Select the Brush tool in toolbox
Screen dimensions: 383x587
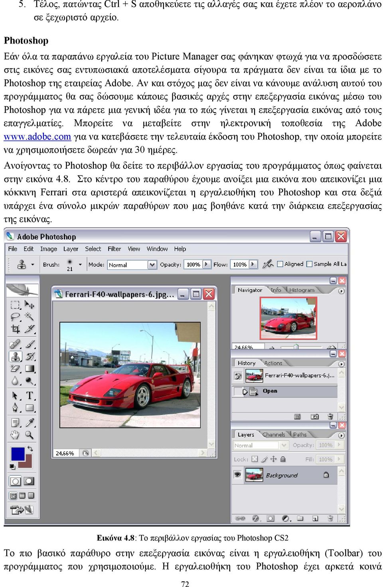30,344
